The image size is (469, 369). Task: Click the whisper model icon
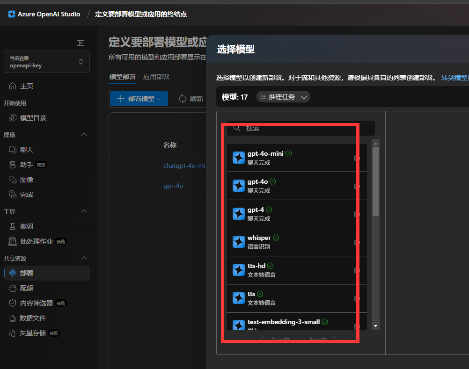point(239,242)
